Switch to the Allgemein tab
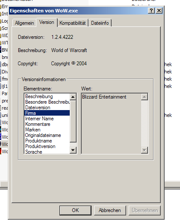 pos(24,23)
